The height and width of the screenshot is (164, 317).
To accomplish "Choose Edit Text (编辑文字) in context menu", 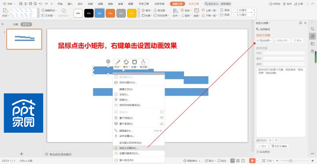I will [x=139, y=89].
